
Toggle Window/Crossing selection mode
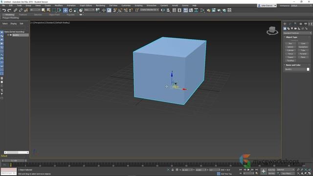[x=59, y=10]
